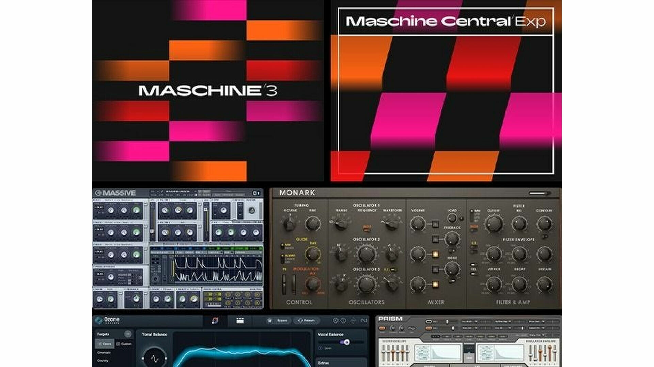Click the Monark Load knob
This screenshot has height=367, width=654.
pos(452,218)
